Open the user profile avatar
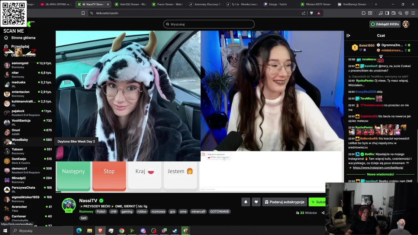Image resolution: width=418 pixels, height=235 pixels. pyautogui.click(x=406, y=24)
